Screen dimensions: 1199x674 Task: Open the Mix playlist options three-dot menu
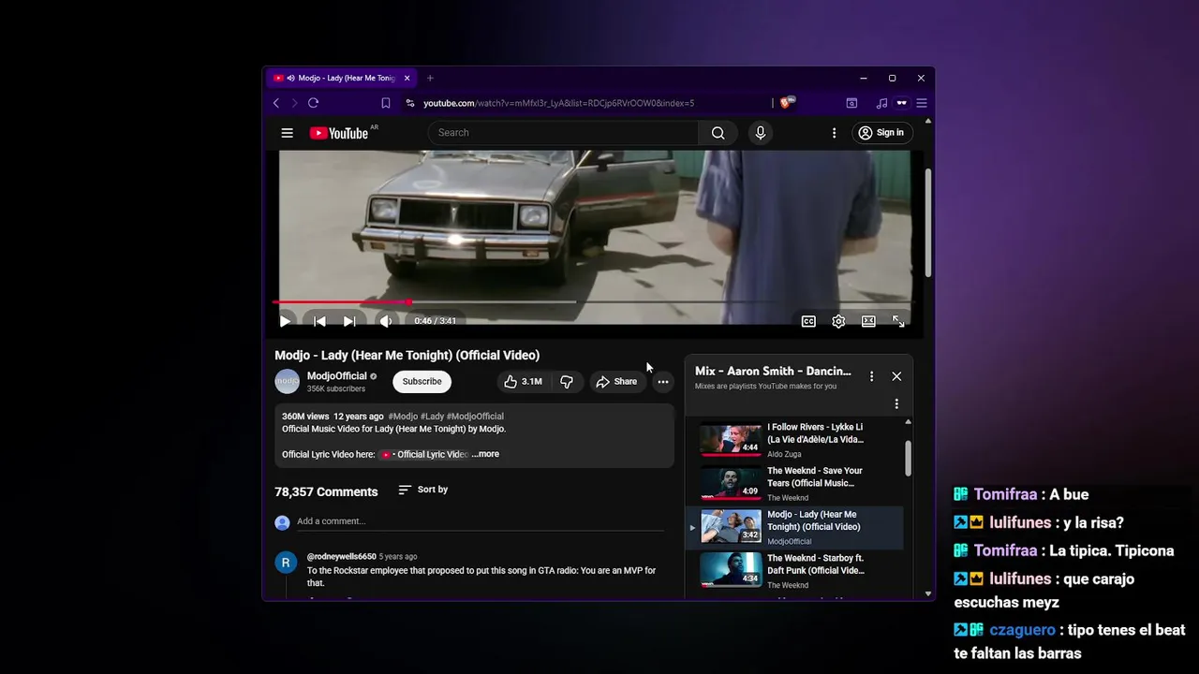coord(871,376)
